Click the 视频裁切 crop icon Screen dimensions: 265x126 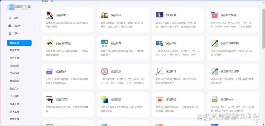(160, 71)
